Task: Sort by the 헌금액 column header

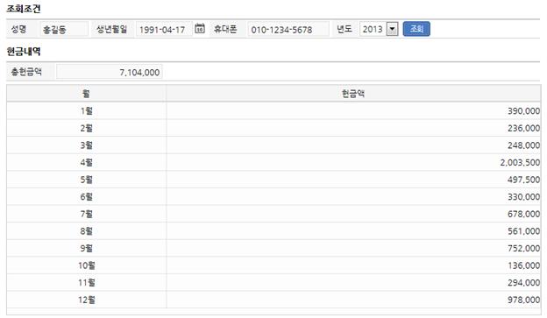Action: [353, 94]
